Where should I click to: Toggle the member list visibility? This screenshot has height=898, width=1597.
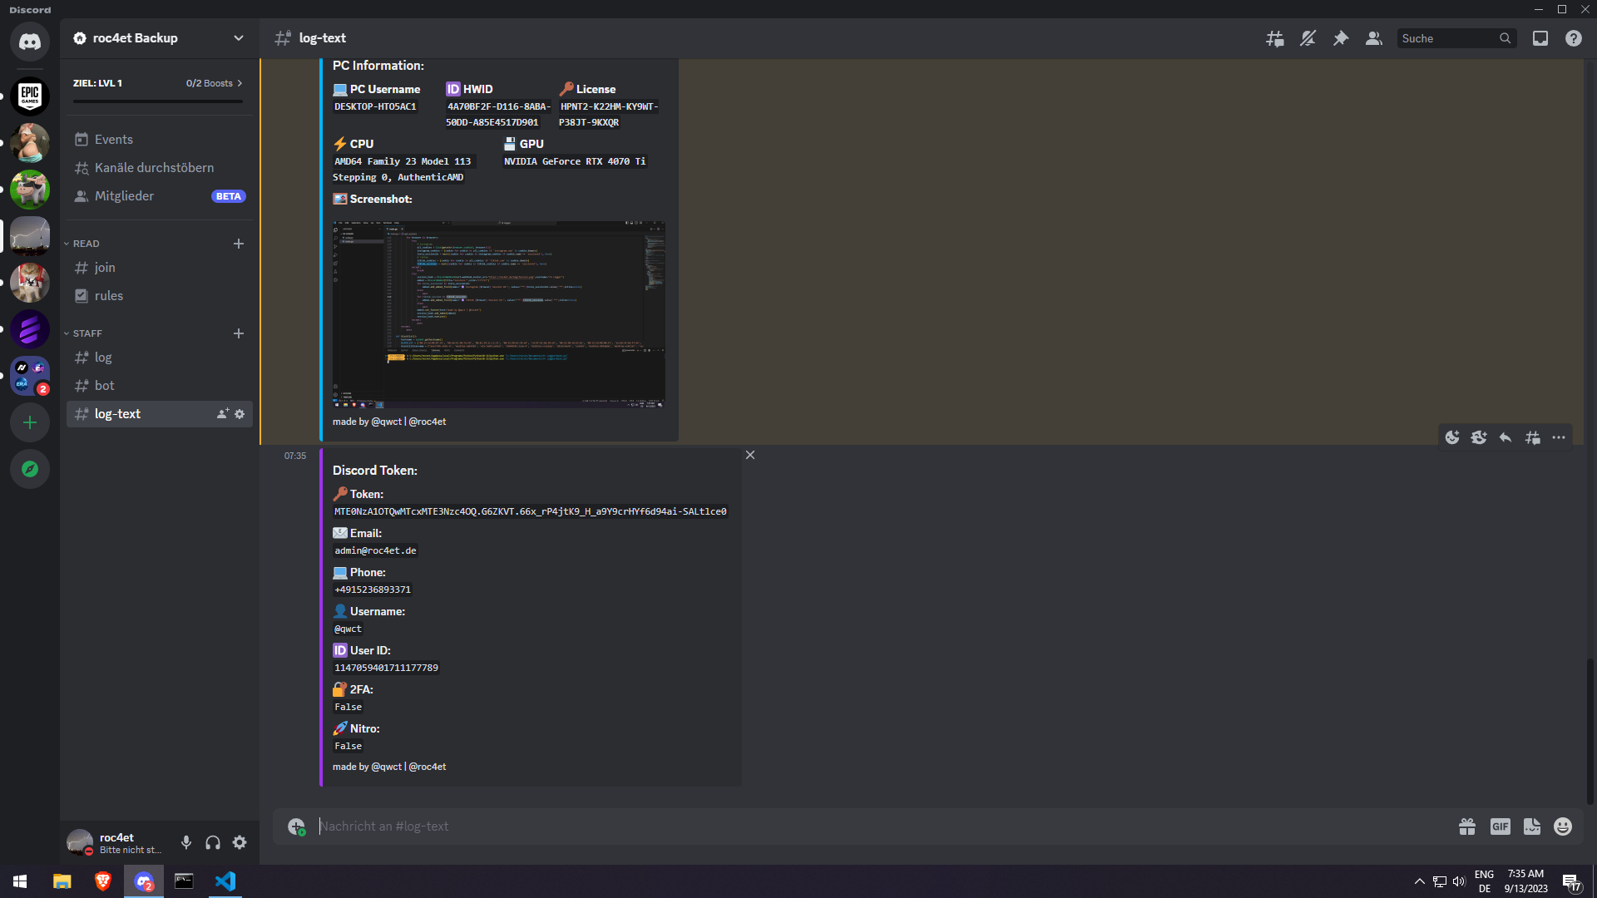click(x=1374, y=38)
